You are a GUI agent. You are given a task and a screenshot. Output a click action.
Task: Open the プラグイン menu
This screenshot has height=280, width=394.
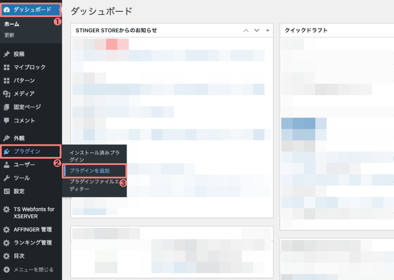pos(31,151)
